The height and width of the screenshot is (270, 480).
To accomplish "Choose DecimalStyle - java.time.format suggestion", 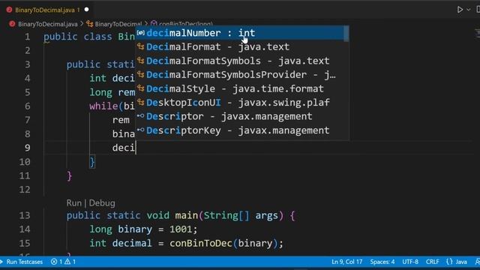I will coord(240,88).
